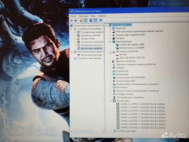Click the Звуковые, игровые speaker icon
The width and height of the screenshot is (189, 142).
pyautogui.click(x=114, y=64)
